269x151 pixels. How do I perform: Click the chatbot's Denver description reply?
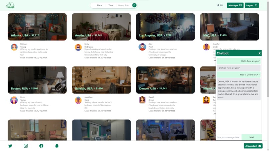tap(239, 89)
